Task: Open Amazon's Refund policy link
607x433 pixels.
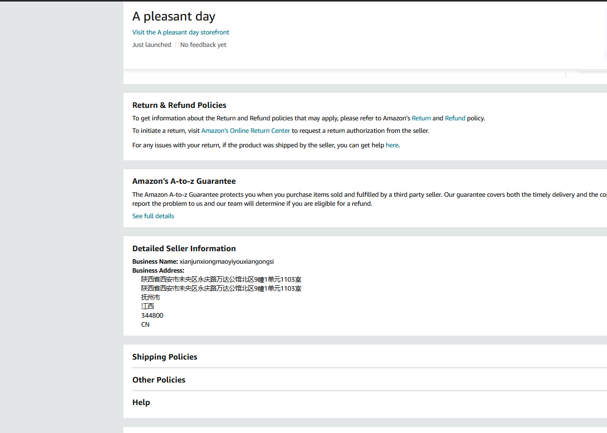Action: (x=455, y=118)
